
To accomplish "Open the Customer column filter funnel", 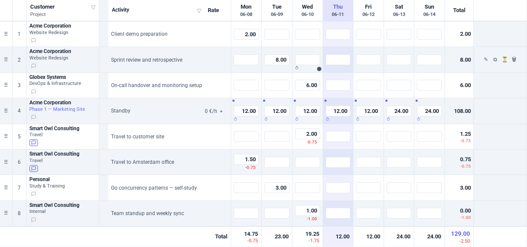I will (x=93, y=7).
